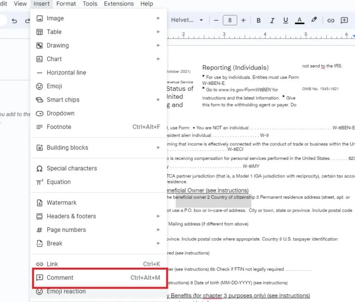Click the Watermark page icon
Image resolution: width=355 pixels, height=302 pixels.
pos(39,203)
